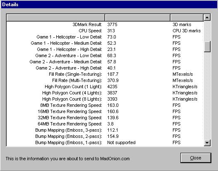
Task: Select Game 2 Adventure High Detail row
Action: pos(105,68)
